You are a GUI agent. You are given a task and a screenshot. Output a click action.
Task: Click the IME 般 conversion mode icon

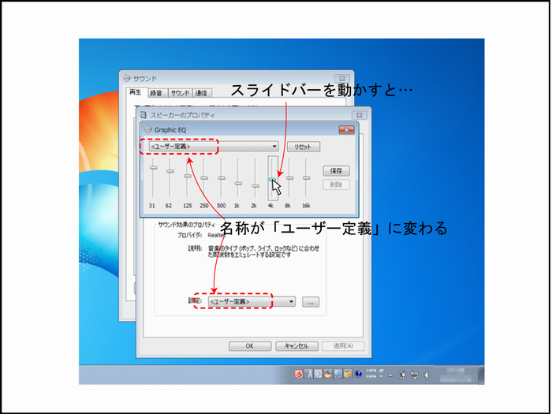319,374
